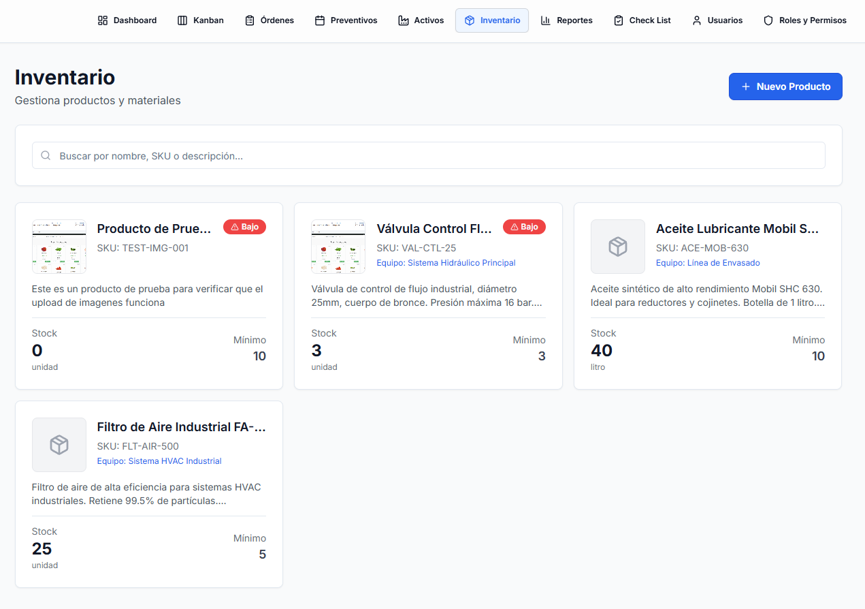Viewport: 865px width, 609px height.
Task: Click the Roles y Permisos shield icon
Action: [769, 20]
